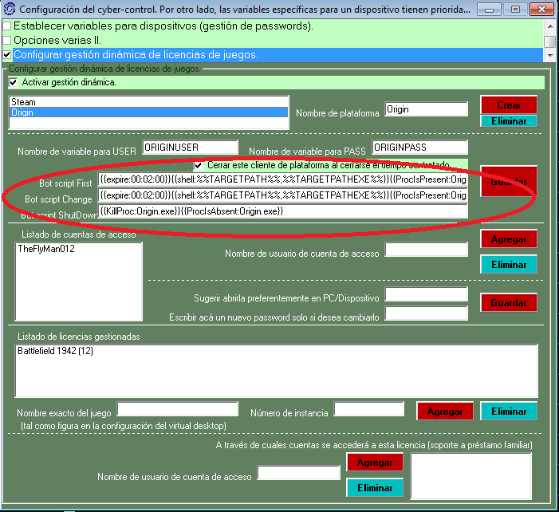Uncheck 'Configurar gestión dinámica de licencias de juegos'

coord(7,55)
